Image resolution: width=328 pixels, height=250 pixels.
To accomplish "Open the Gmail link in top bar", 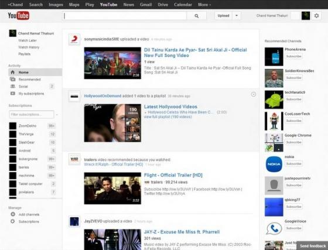I will 146,5.
